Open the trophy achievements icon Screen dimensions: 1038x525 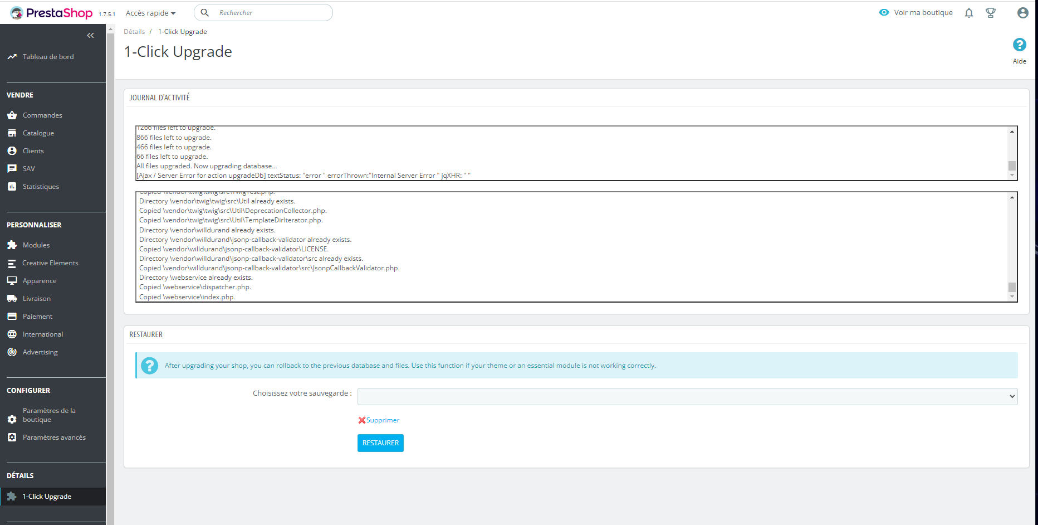coord(991,13)
